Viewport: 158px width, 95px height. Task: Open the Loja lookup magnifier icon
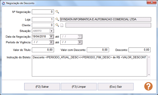point(57,19)
